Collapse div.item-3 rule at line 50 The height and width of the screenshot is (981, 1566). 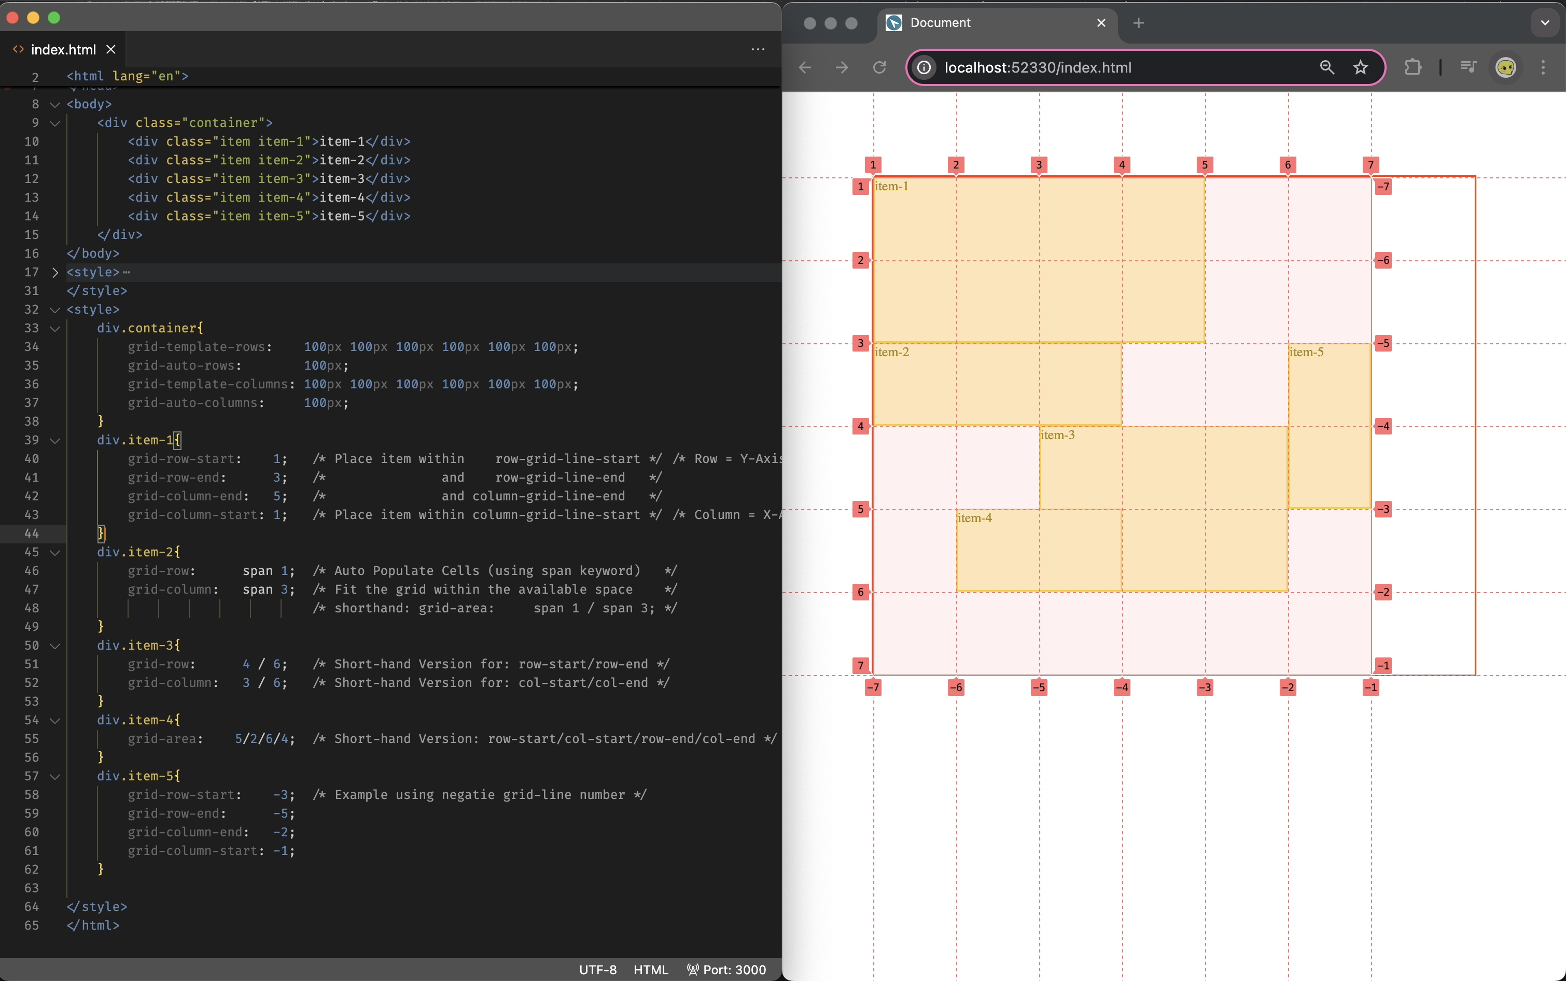coord(55,646)
